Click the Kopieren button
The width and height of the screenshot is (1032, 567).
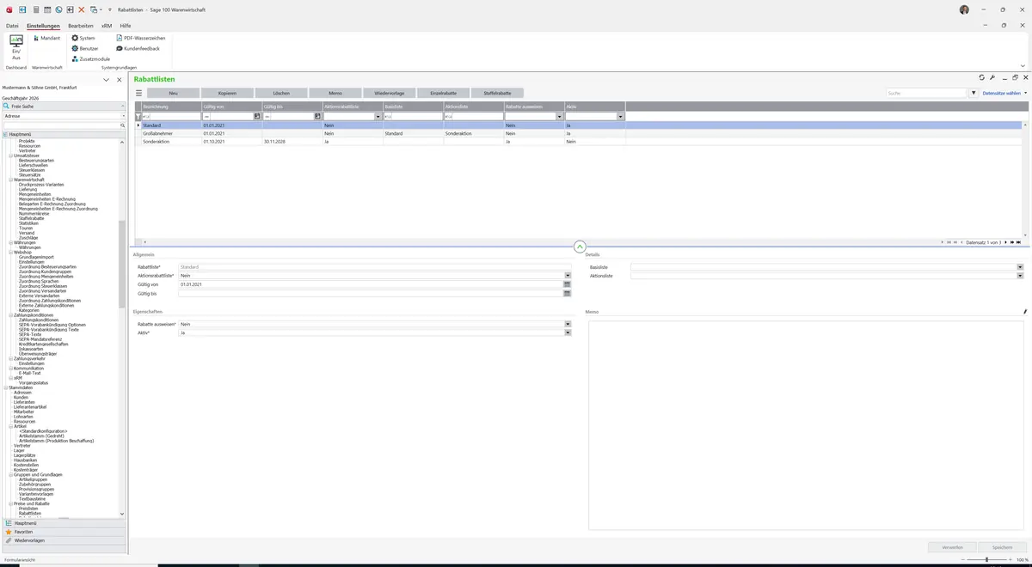pyautogui.click(x=227, y=93)
